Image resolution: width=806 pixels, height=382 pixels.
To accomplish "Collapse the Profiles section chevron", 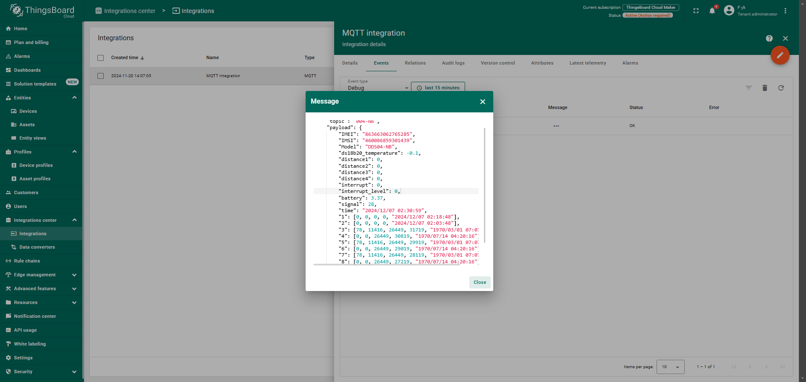I will coord(74,152).
